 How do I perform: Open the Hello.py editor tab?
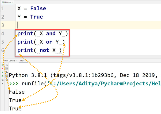point(7,2)
